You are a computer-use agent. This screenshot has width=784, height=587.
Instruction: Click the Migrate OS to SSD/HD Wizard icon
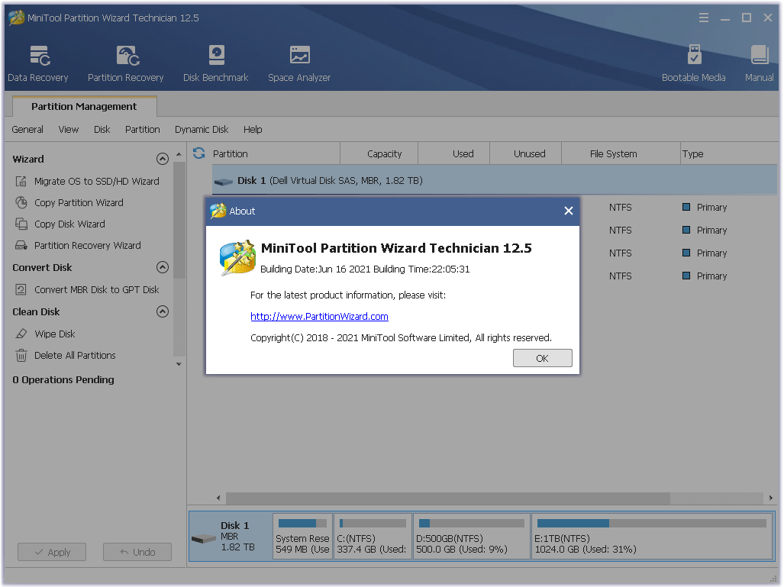point(21,181)
